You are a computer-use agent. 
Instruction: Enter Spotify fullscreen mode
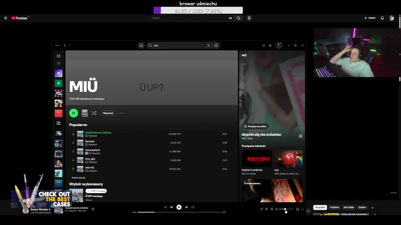(x=302, y=209)
